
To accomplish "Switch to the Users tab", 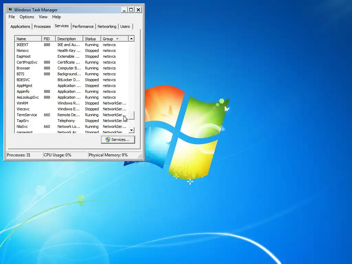I will (125, 26).
